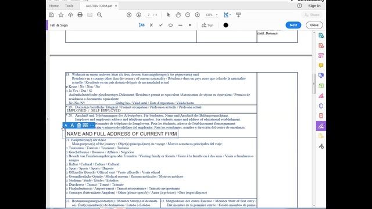Decrease text size with the small A
Image resolution: width=372 pixels, height=209 pixels.
click(66, 125)
